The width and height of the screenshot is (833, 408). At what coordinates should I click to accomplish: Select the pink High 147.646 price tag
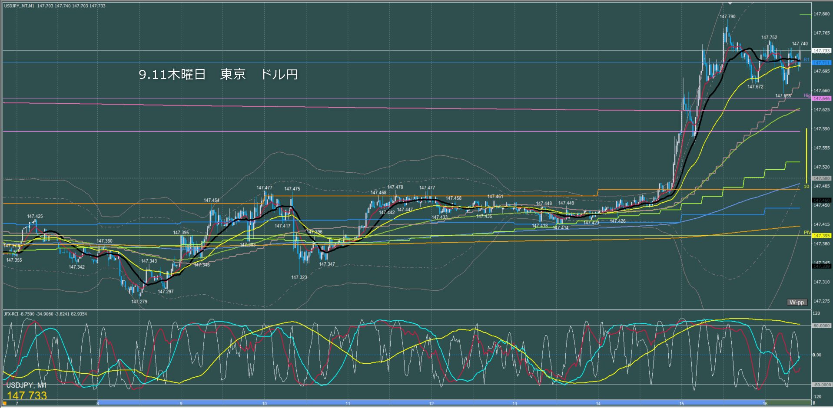coord(821,99)
